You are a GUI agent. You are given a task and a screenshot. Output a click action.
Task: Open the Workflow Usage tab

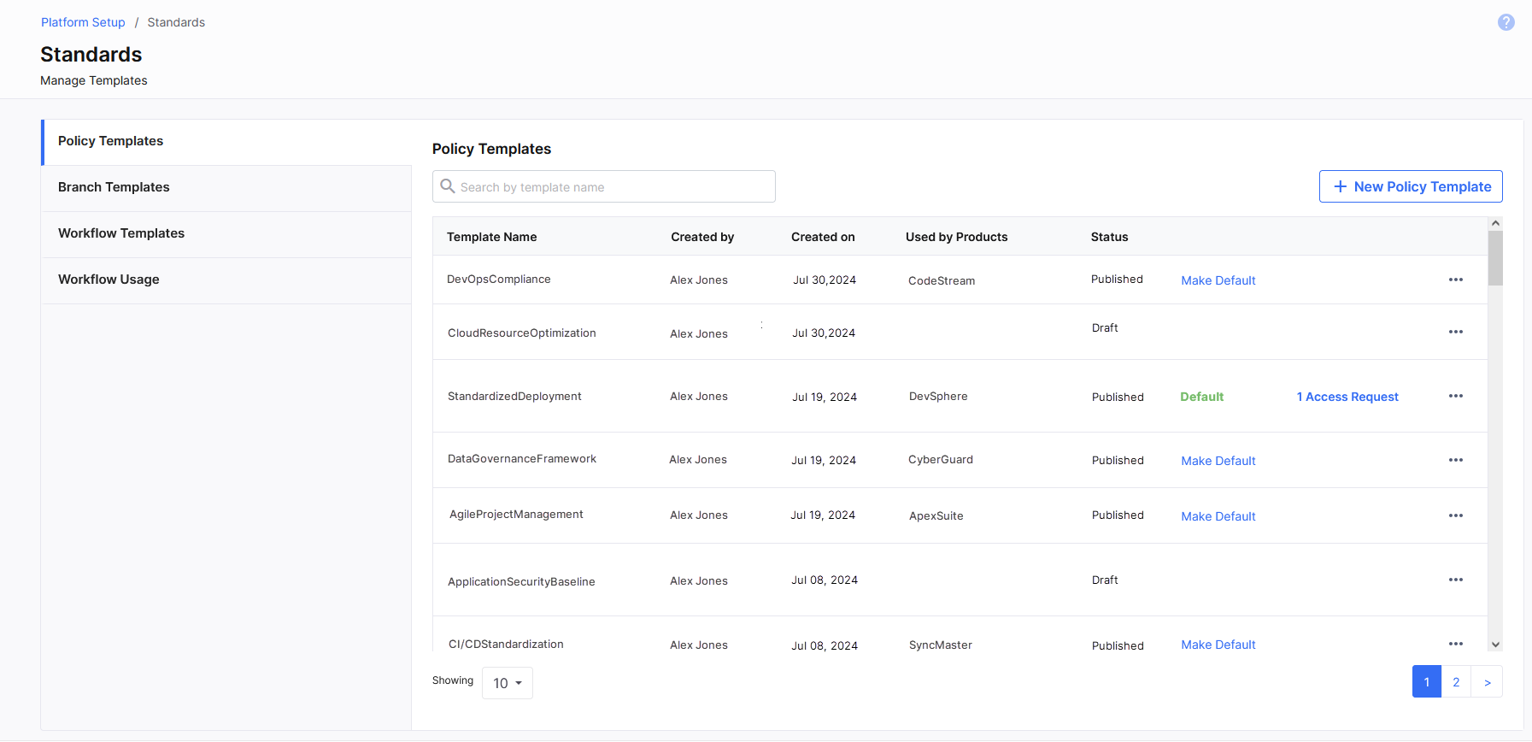226,280
